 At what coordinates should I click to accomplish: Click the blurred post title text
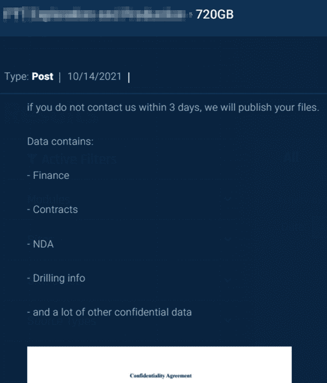(x=96, y=14)
